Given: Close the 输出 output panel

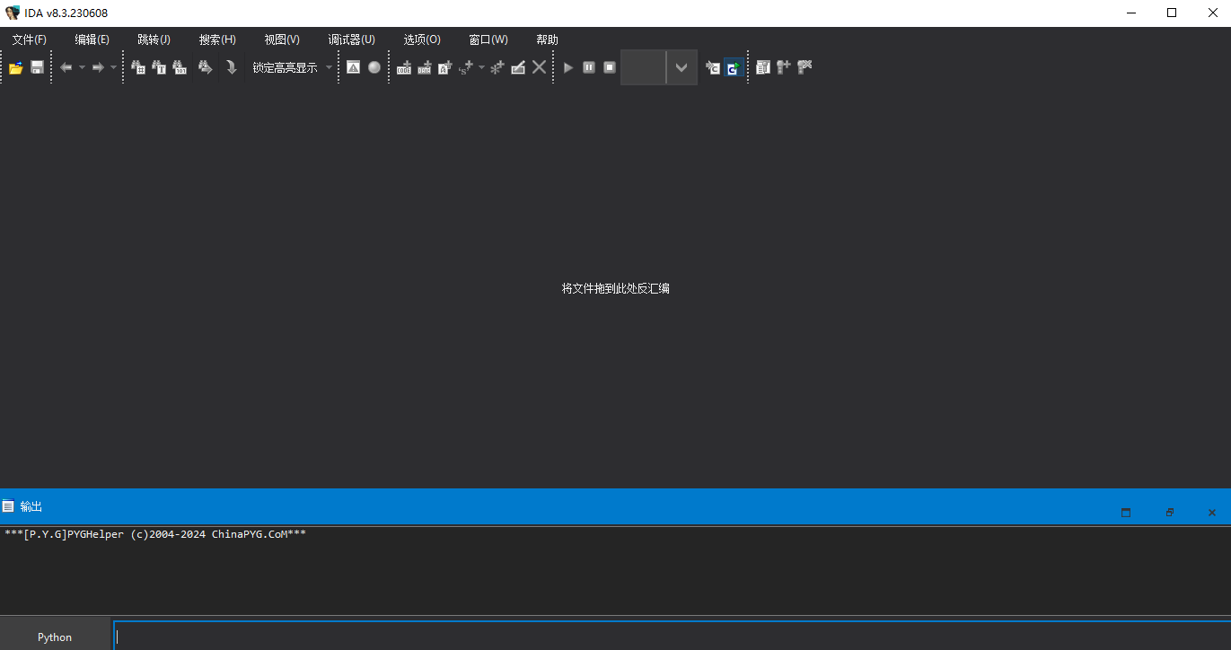Looking at the screenshot, I should click(1212, 513).
